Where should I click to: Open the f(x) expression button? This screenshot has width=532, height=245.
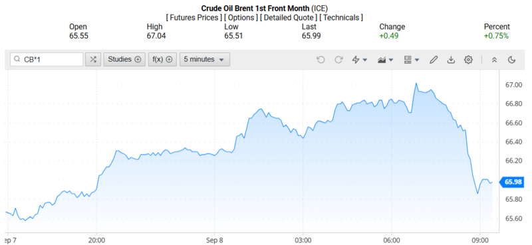[162, 59]
